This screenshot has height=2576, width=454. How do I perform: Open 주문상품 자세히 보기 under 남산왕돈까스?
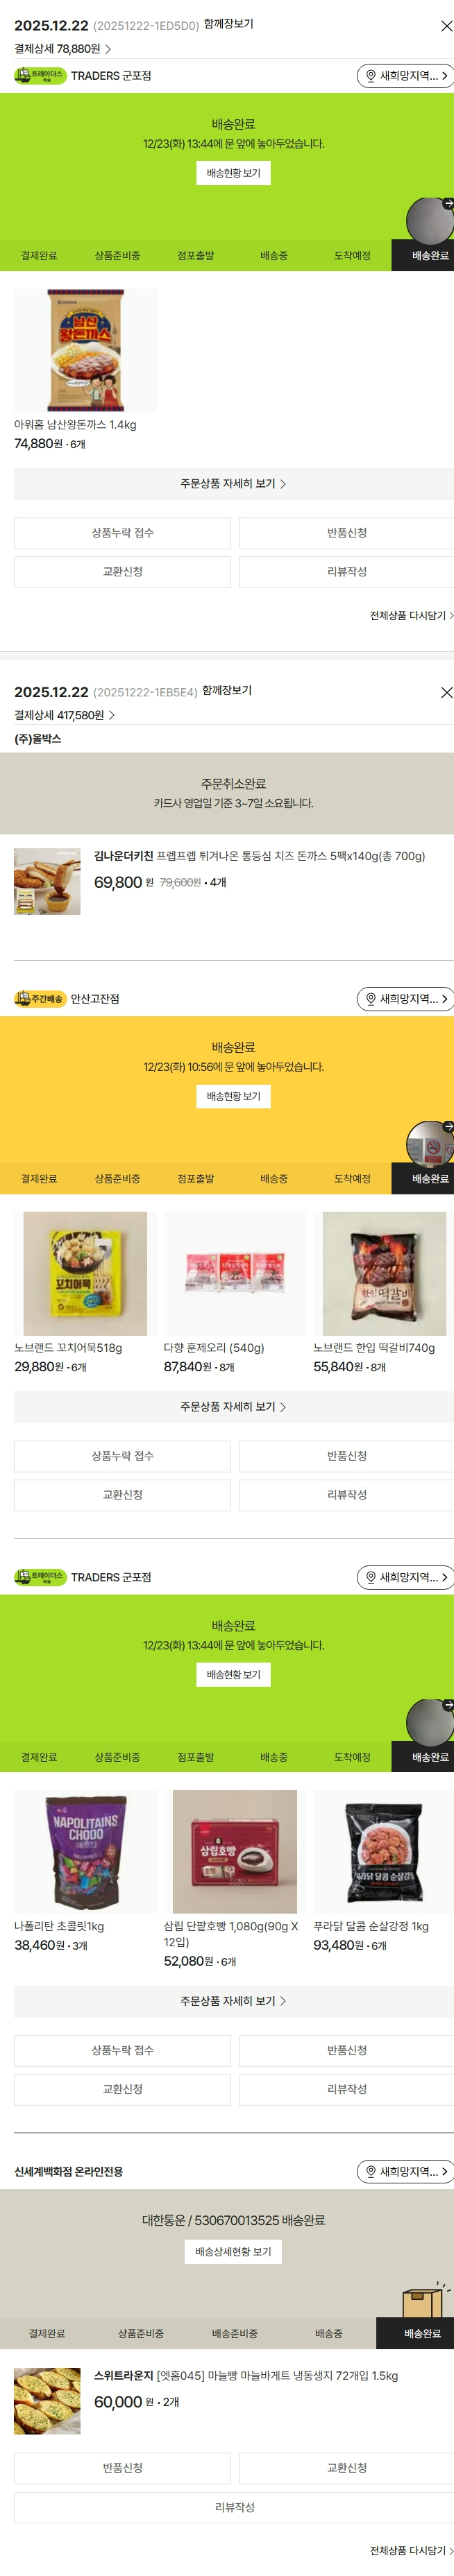(234, 484)
